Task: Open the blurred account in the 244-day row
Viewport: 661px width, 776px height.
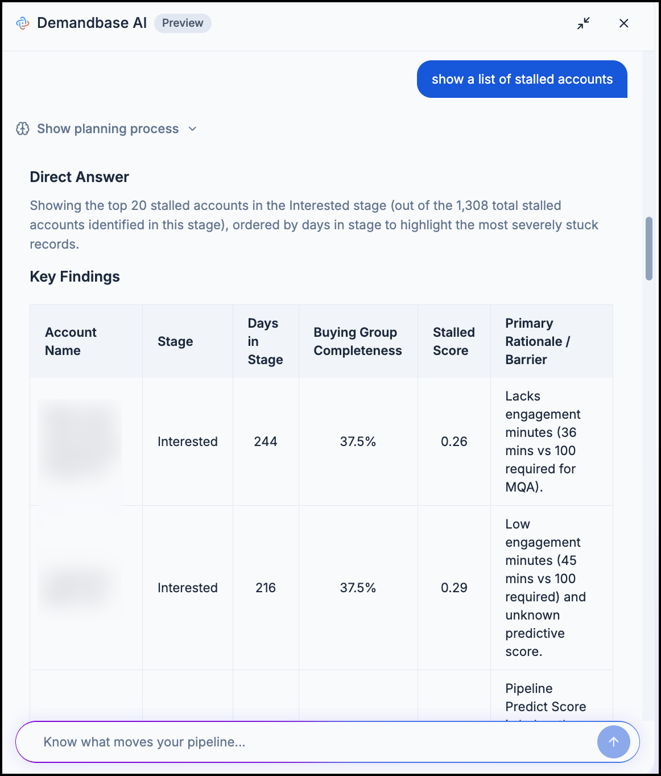Action: click(x=80, y=441)
